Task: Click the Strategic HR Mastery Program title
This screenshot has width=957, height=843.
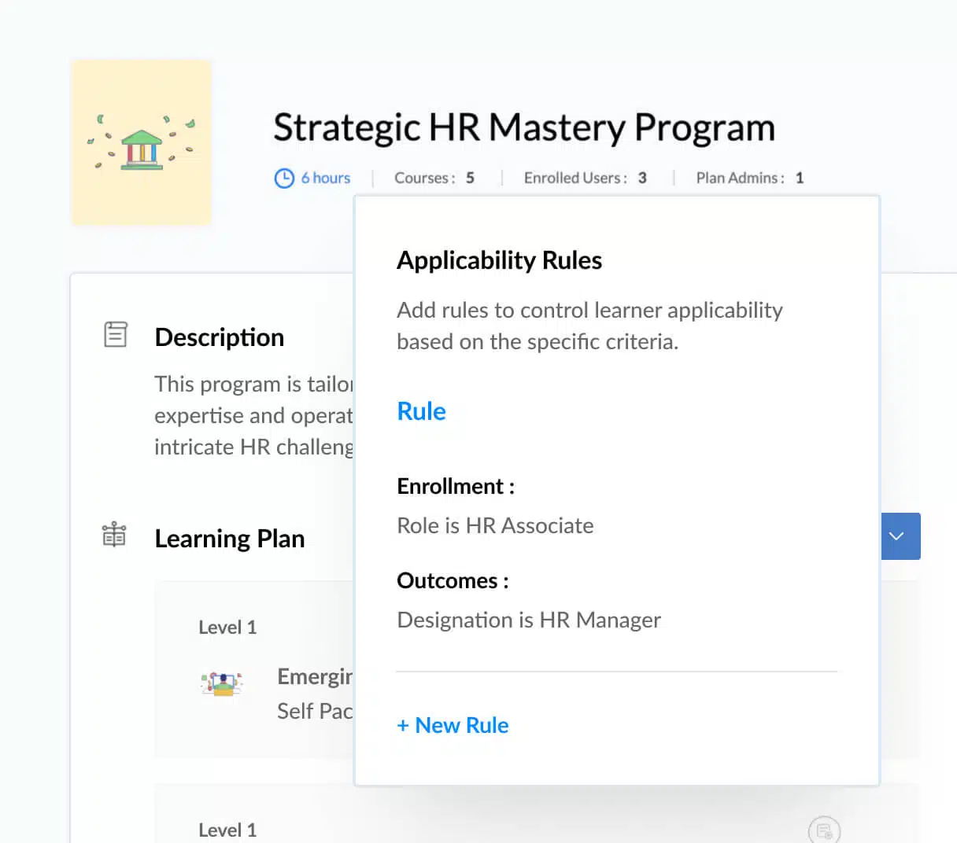Action: click(x=524, y=127)
